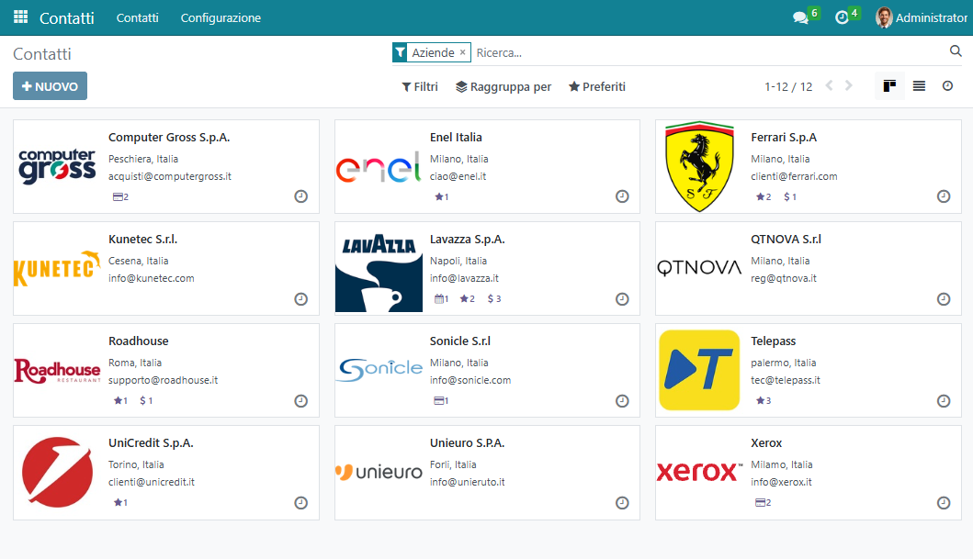The height and width of the screenshot is (559, 973).
Task: Open the Preferiti dropdown
Action: point(597,86)
